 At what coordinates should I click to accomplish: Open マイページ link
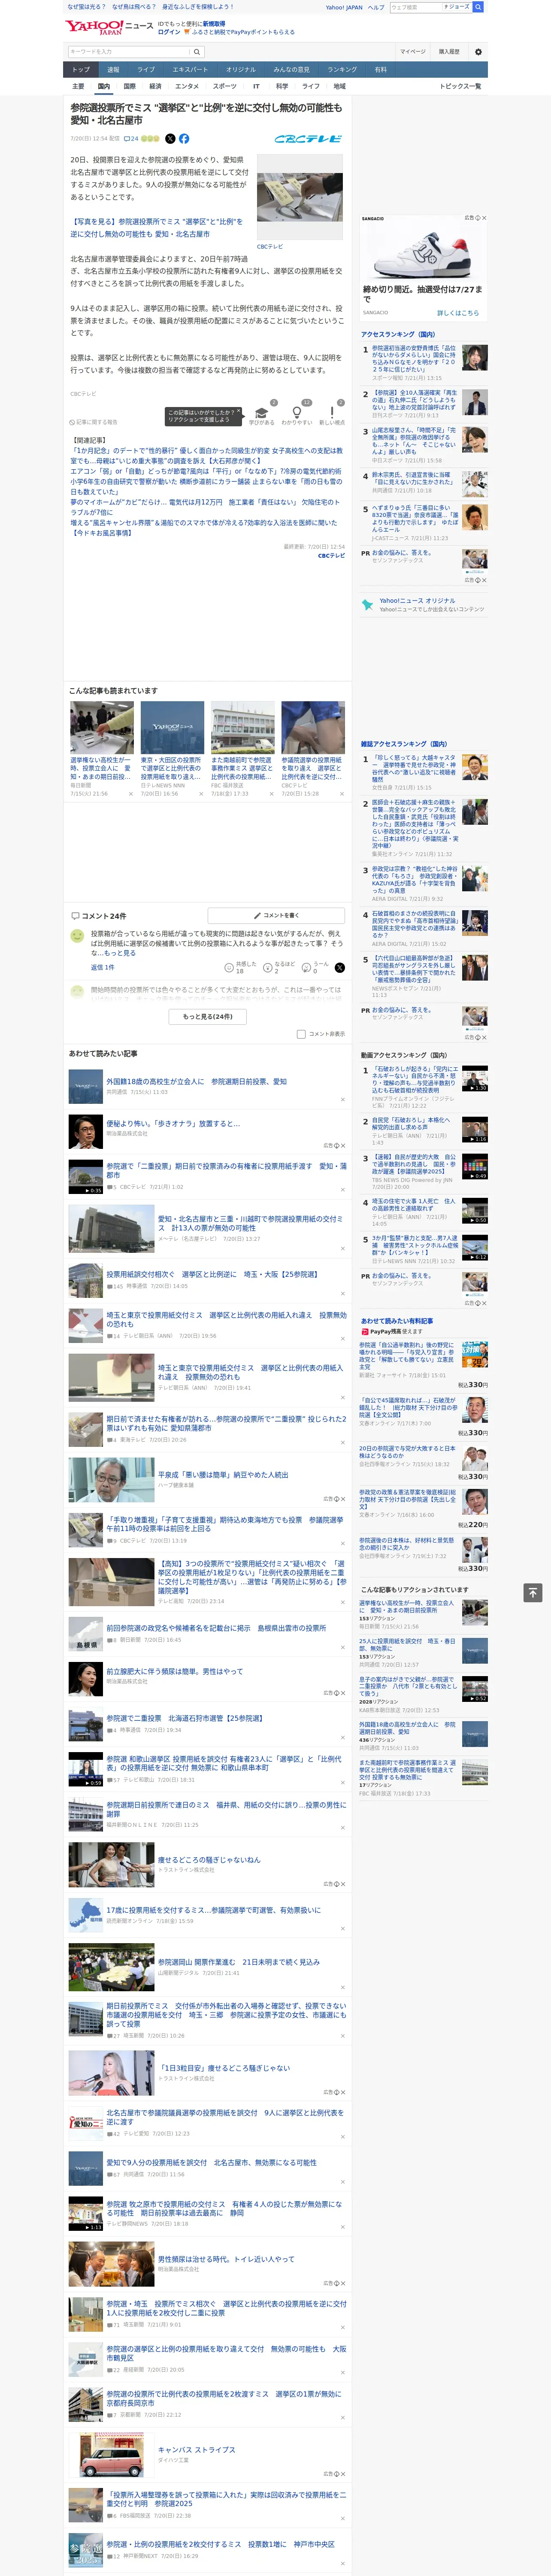pyautogui.click(x=412, y=51)
